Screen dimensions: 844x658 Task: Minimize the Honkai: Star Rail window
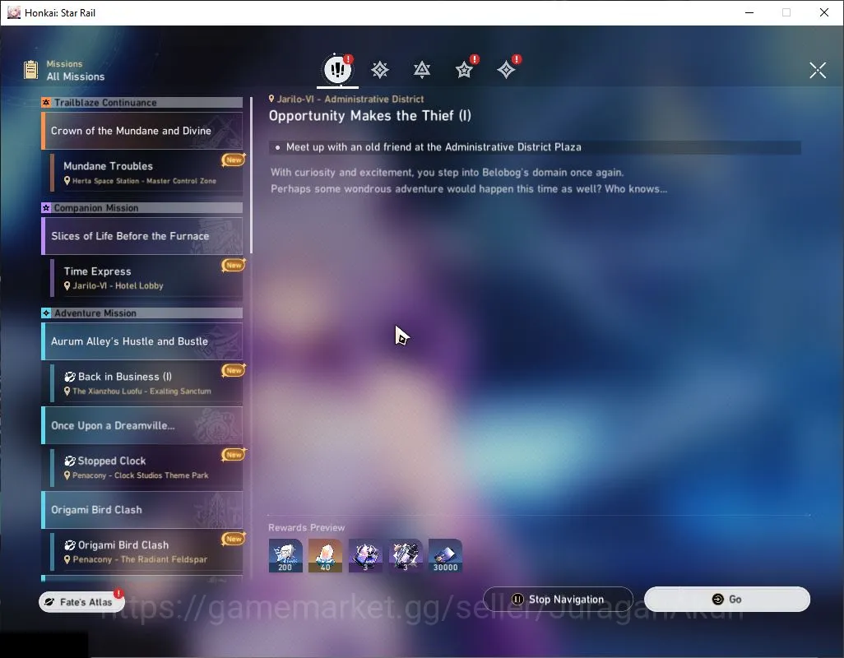[x=749, y=12]
